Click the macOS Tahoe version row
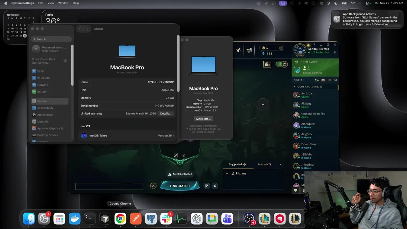The height and width of the screenshot is (229, 407). click(127, 135)
